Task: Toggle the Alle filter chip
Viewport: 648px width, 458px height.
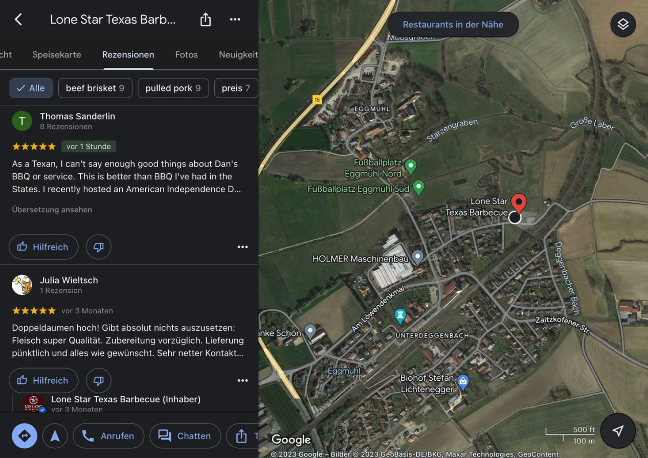Action: tap(31, 88)
